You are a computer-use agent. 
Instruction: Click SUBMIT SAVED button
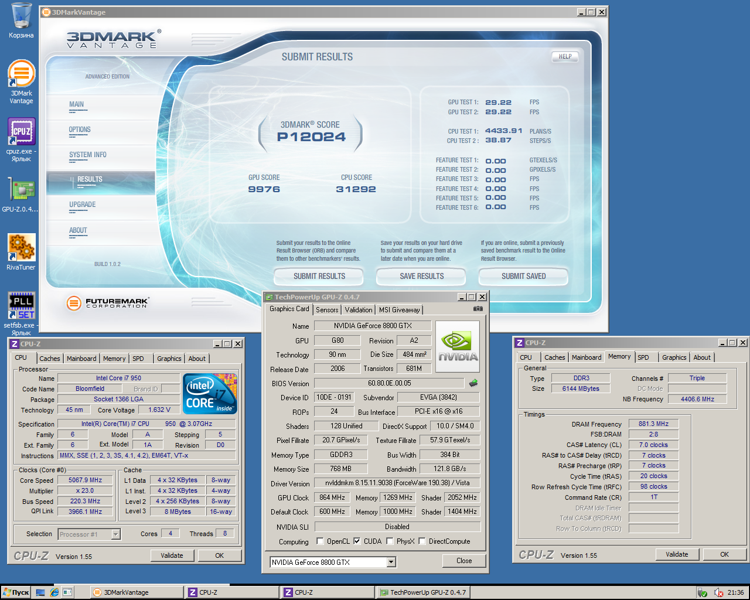click(524, 276)
